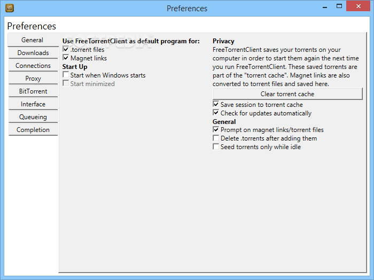Viewport: 374px width, 280px height.
Task: Click the 'Start Up' section heading
Action: [75, 67]
